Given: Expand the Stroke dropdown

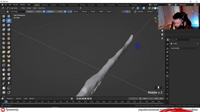Looking at the screenshot, I should [94, 12].
